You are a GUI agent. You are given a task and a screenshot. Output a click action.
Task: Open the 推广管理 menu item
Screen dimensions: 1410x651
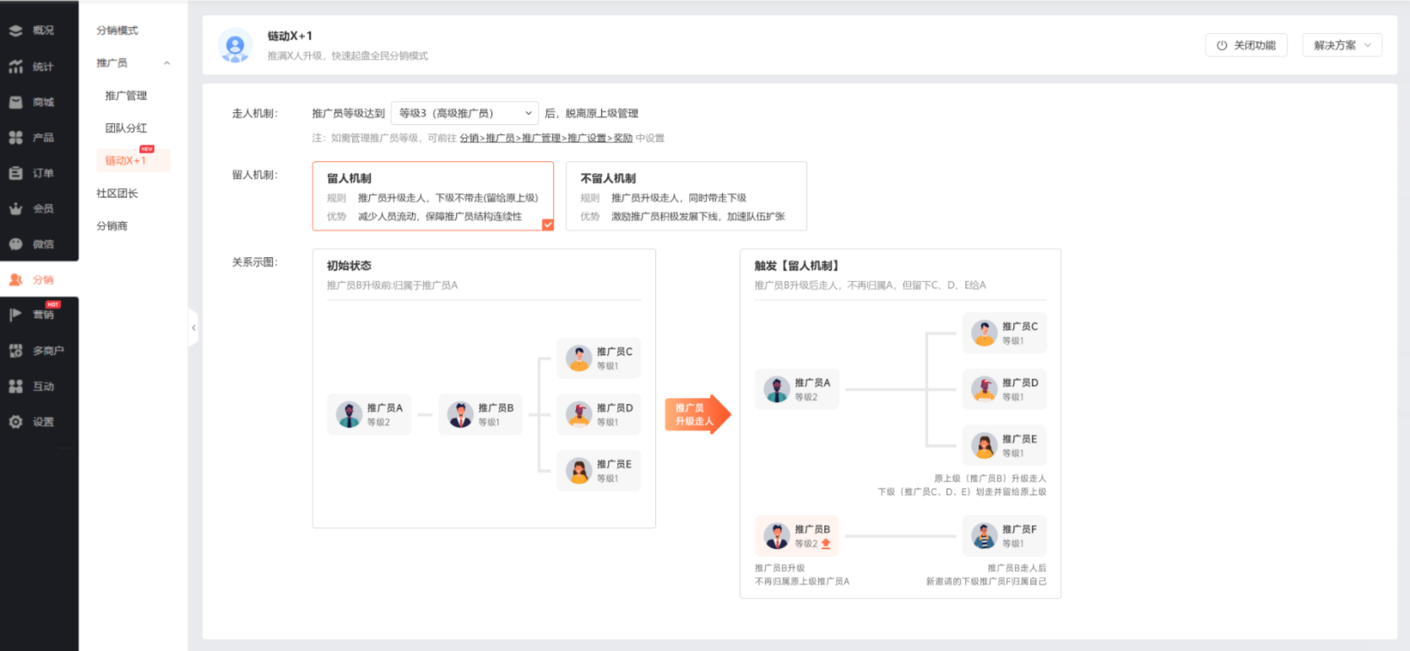pyautogui.click(x=126, y=96)
